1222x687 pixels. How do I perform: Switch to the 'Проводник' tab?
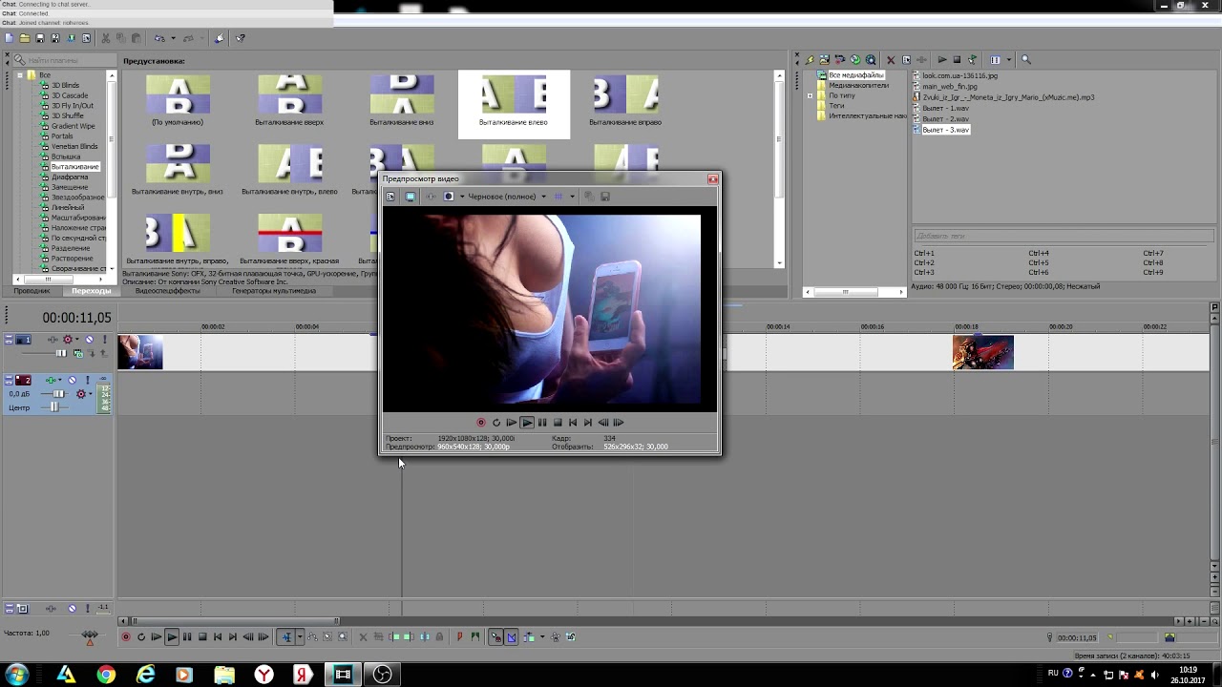coord(32,291)
